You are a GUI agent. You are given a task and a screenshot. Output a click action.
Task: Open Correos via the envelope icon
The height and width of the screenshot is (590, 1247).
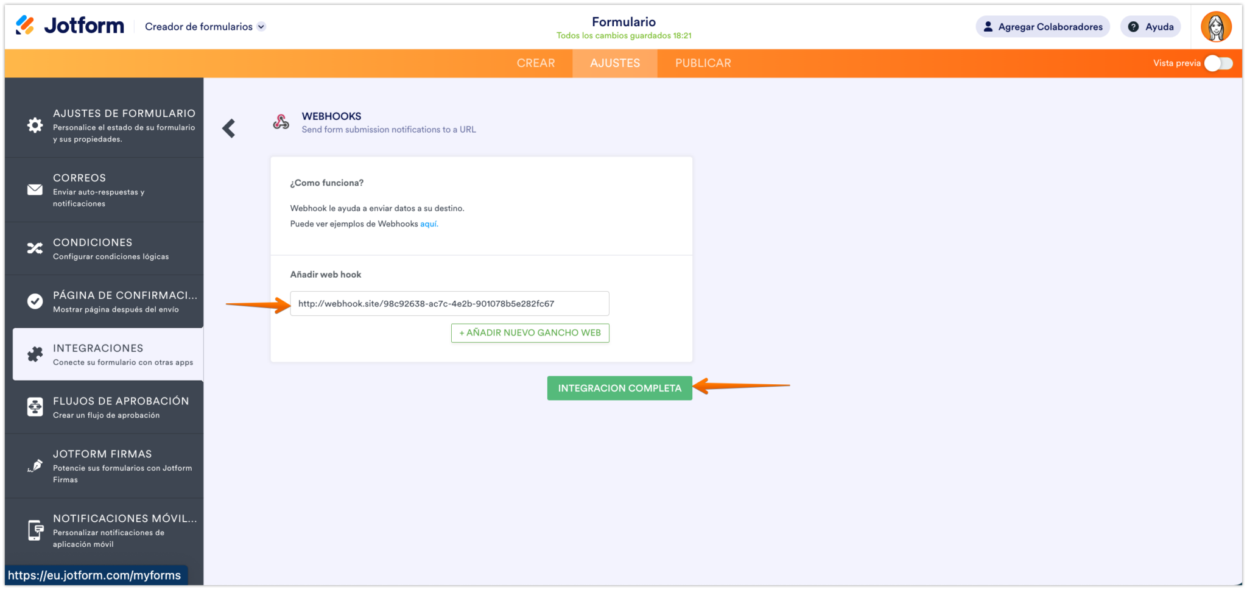coord(35,189)
